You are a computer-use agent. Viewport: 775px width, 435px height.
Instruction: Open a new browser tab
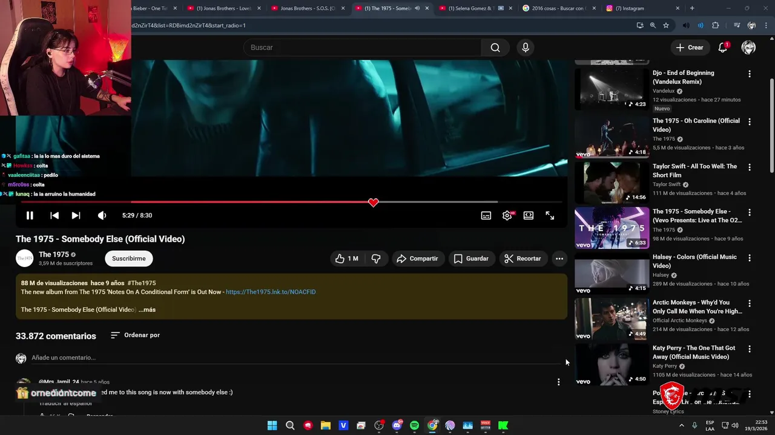click(x=692, y=8)
